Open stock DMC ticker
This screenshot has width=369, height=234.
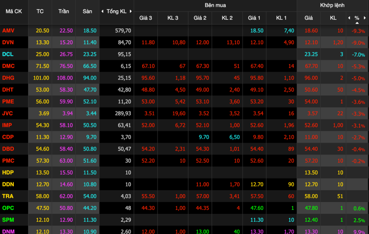coord(8,66)
